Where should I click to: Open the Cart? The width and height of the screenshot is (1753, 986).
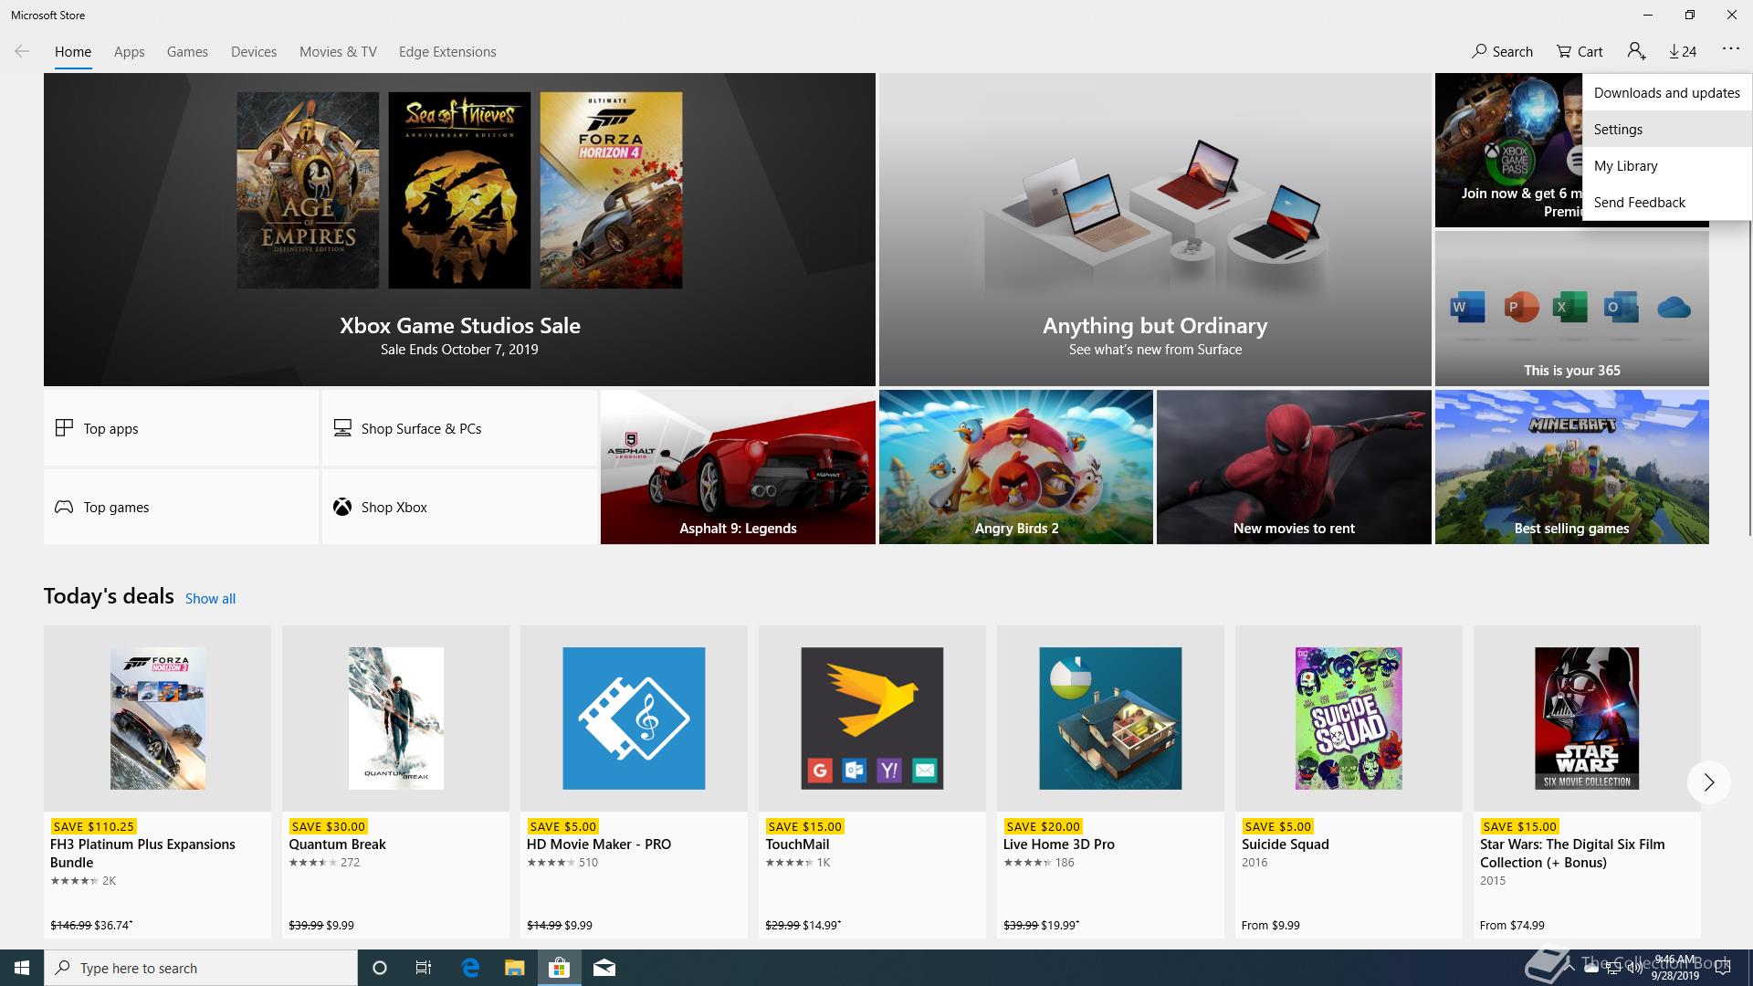pyautogui.click(x=1580, y=51)
